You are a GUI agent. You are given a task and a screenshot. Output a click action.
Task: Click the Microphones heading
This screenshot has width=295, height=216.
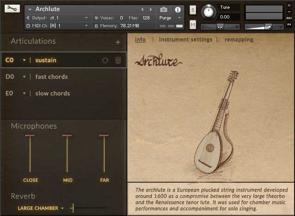[x=34, y=126]
